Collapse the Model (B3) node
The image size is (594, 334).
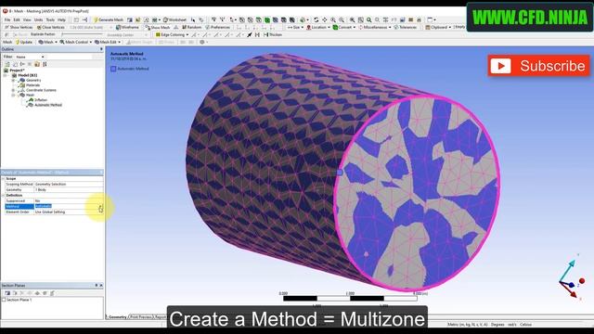click(x=6, y=75)
